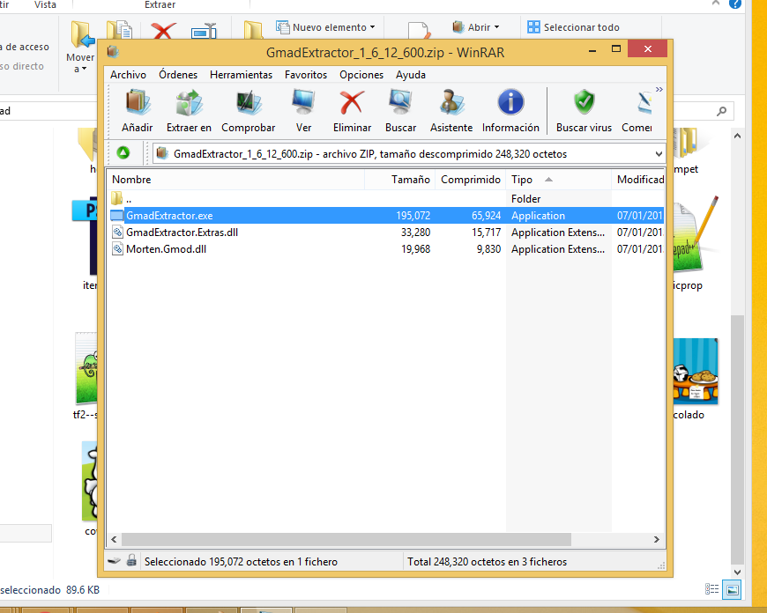Viewport: 767px width, 613px height.
Task: Switch to the Vista tab in Explorer
Action: click(x=45, y=4)
